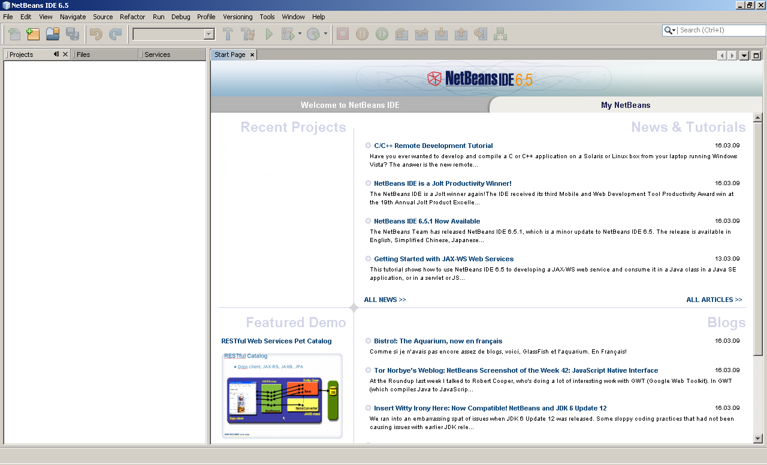Image resolution: width=767 pixels, height=465 pixels.
Task: Open the Source menu
Action: pos(103,17)
